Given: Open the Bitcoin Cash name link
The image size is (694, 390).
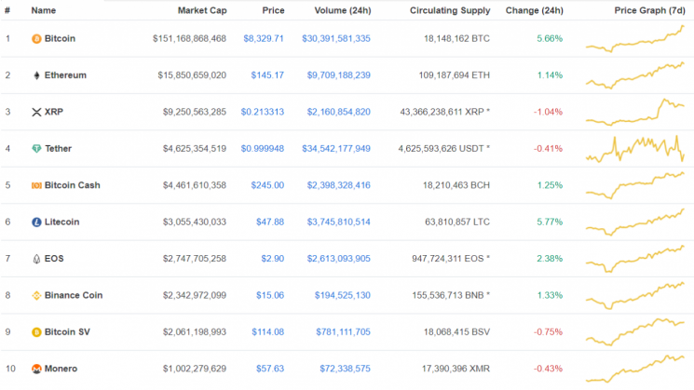Looking at the screenshot, I should 72,185.
